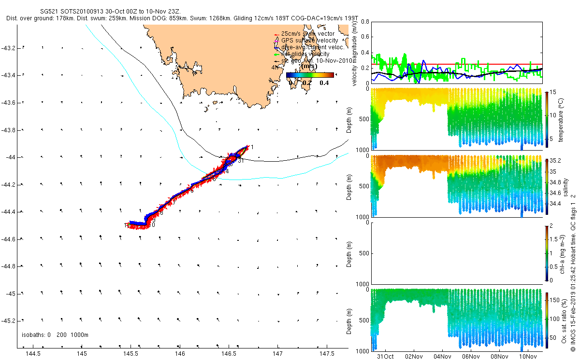Click the '-44.4' latitude tick label
The height and width of the screenshot is (362, 580).
click(8, 212)
